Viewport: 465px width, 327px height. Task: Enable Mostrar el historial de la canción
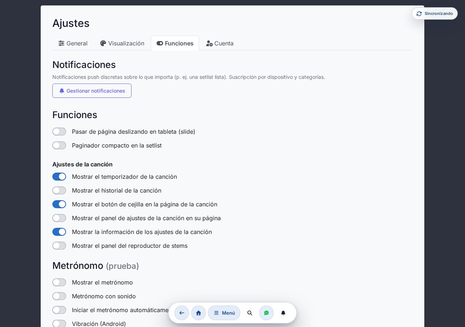[59, 190]
